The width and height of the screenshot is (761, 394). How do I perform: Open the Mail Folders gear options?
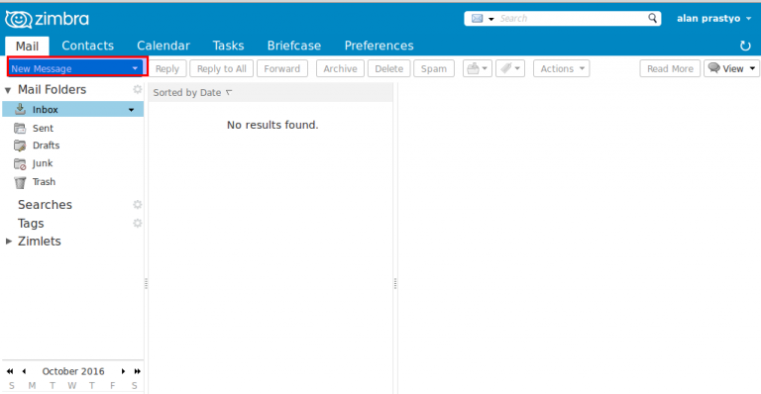(x=138, y=89)
